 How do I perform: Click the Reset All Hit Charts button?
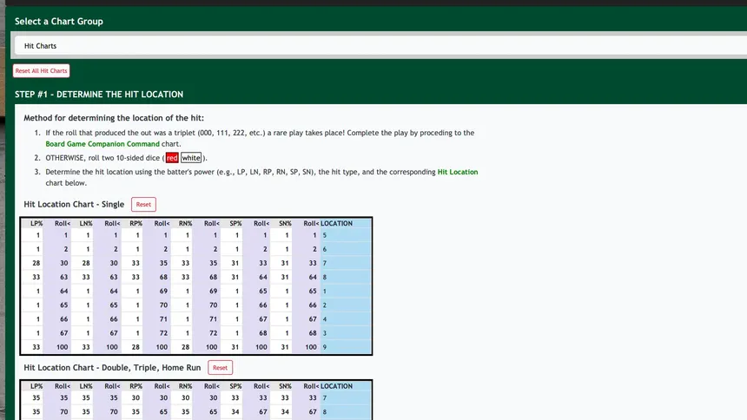pyautogui.click(x=42, y=71)
